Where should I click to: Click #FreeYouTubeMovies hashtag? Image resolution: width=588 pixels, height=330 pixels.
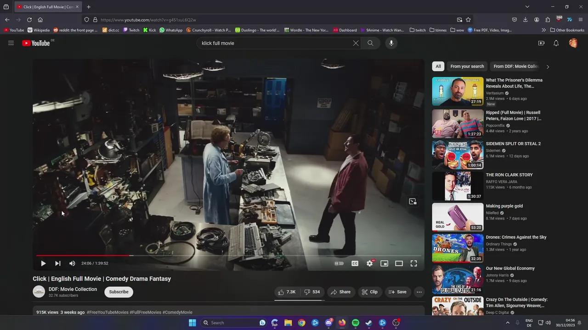pos(107,312)
